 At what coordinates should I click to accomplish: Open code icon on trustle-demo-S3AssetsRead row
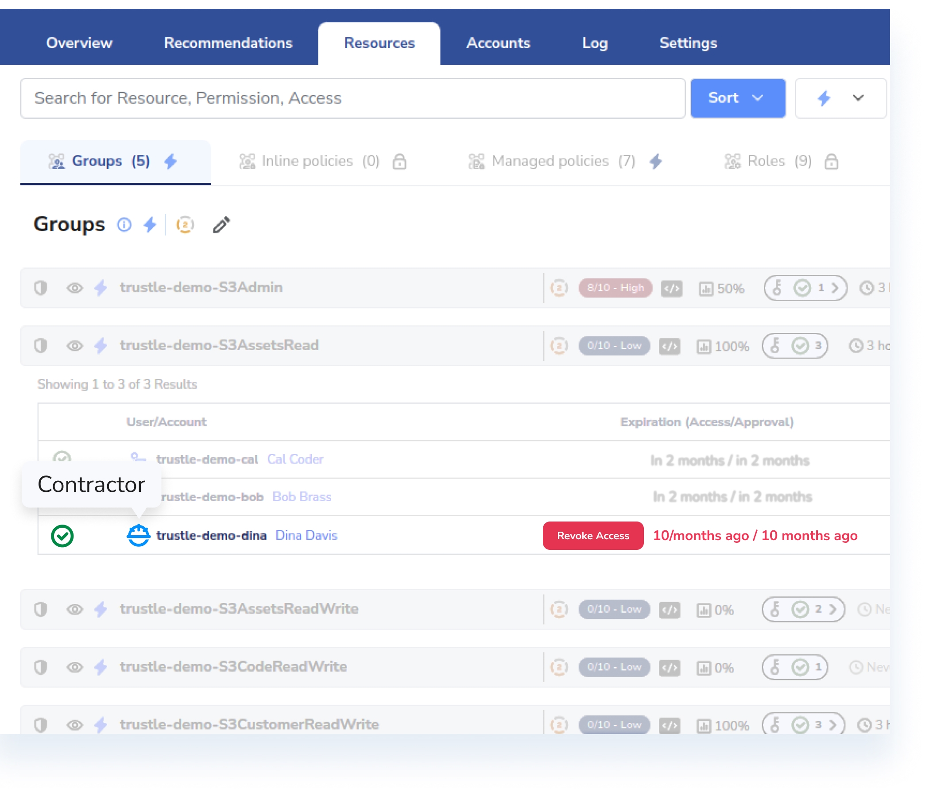point(670,347)
